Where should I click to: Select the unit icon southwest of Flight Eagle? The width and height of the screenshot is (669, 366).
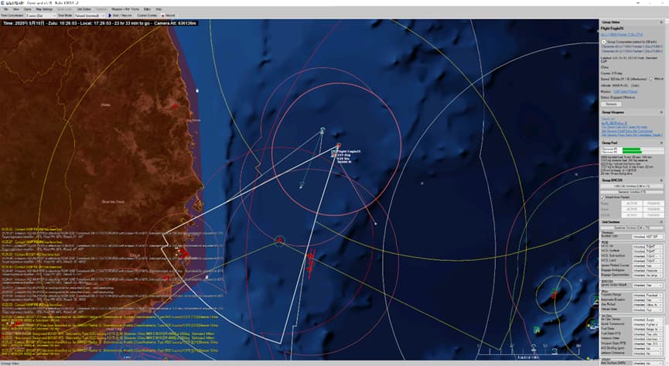point(302,185)
